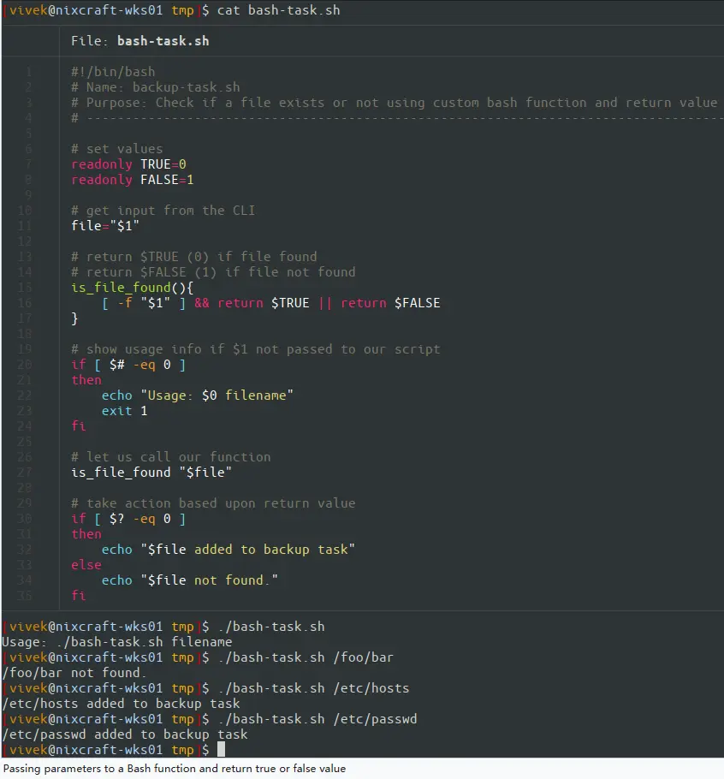Click the './bash-task.sh' command with no argument
Viewport: 724px width, 779px height.
(x=271, y=626)
